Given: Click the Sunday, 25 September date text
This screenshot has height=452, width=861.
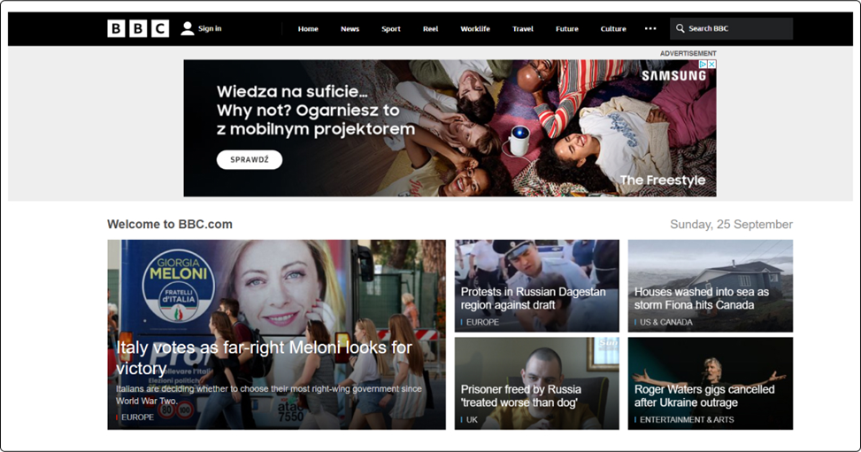Looking at the screenshot, I should pos(732,224).
